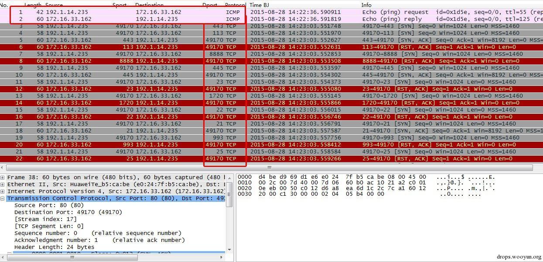Select red RST, ACK packet number 12

[x=271, y=89]
